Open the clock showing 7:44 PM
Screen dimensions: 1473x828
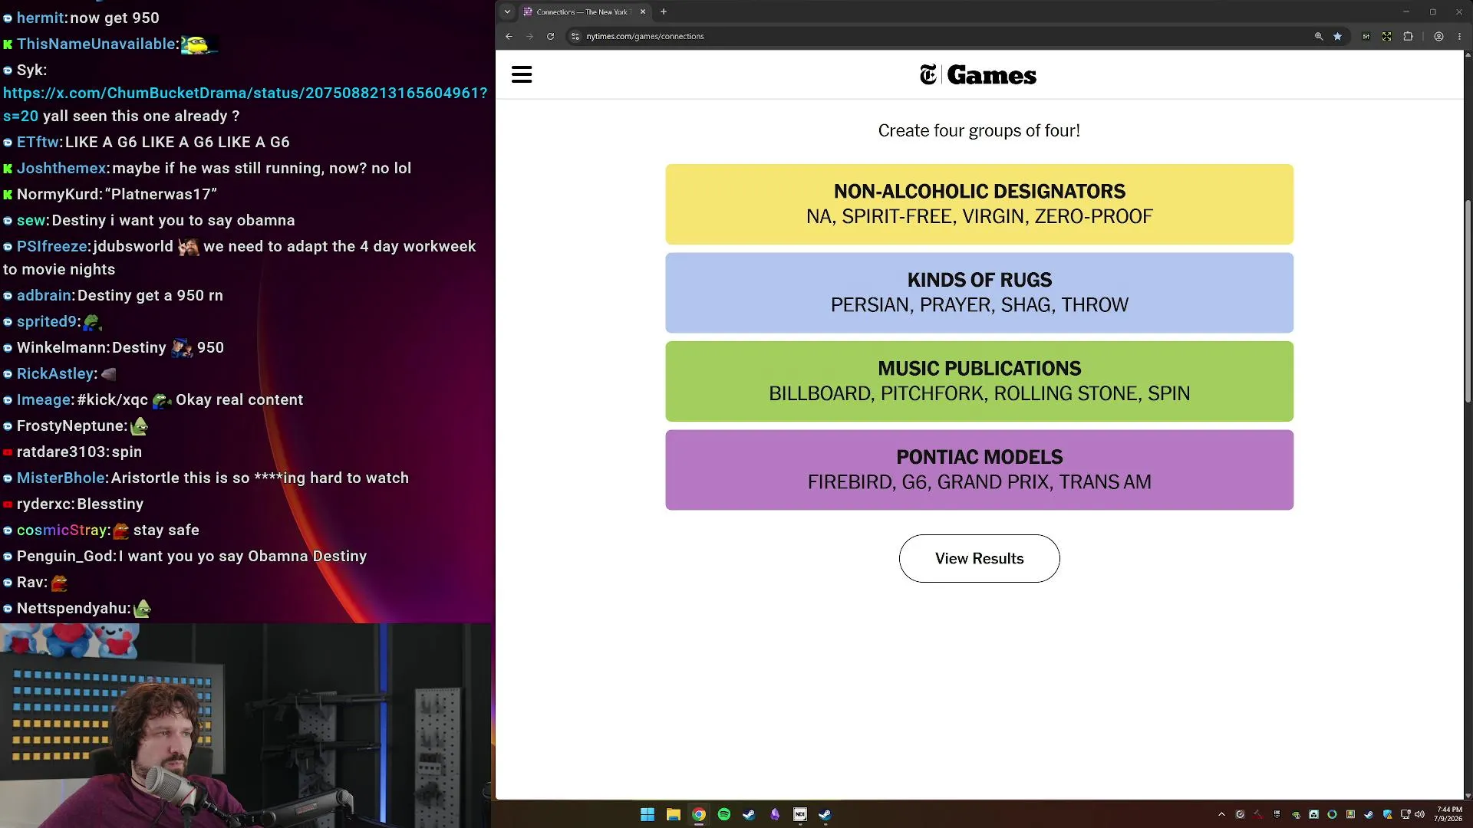click(1448, 814)
